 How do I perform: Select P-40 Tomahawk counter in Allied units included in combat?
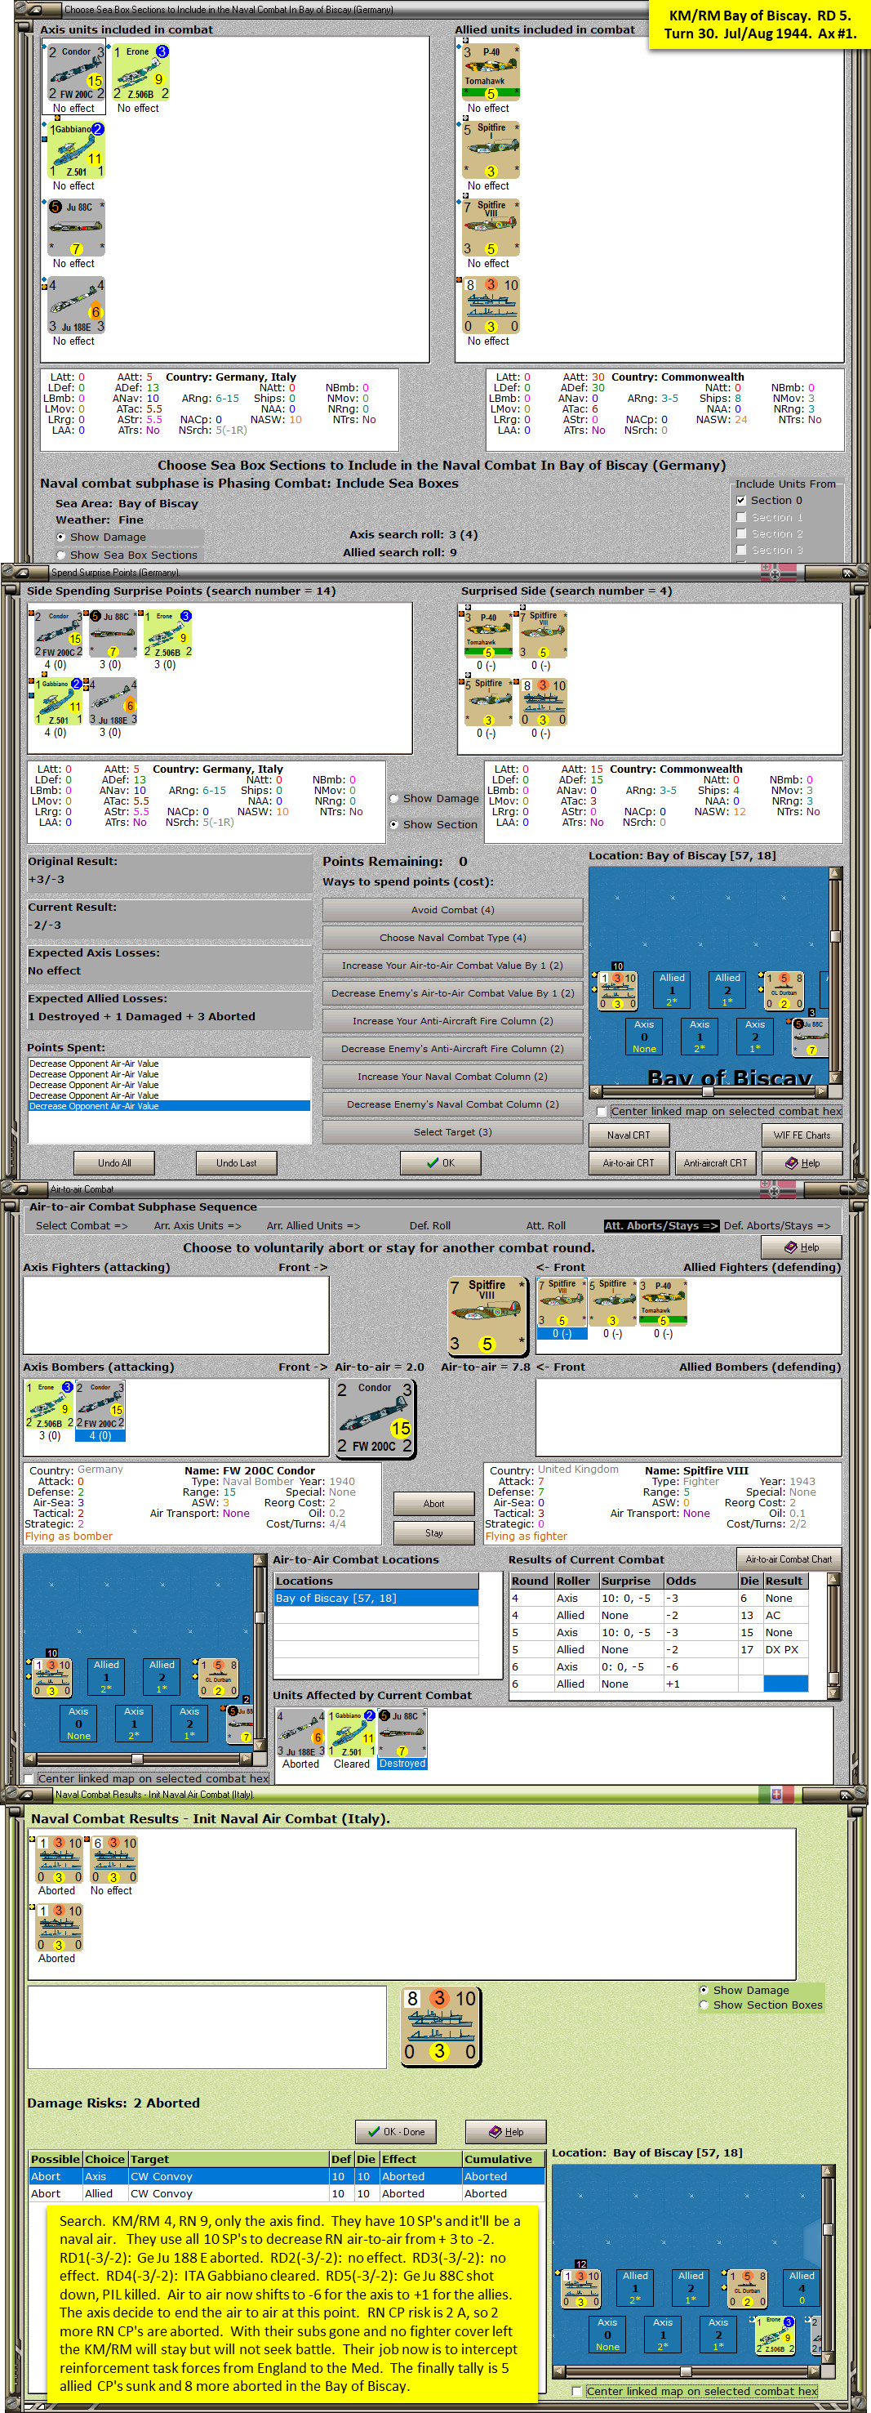coord(491,72)
